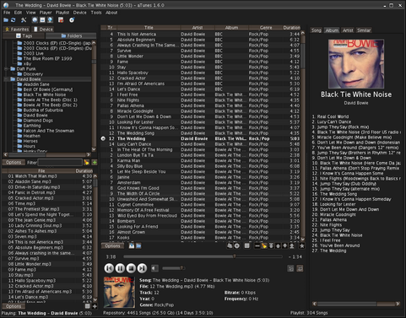
Task: Click the playlist vertical scrollbar down arrow
Action: tap(303, 239)
